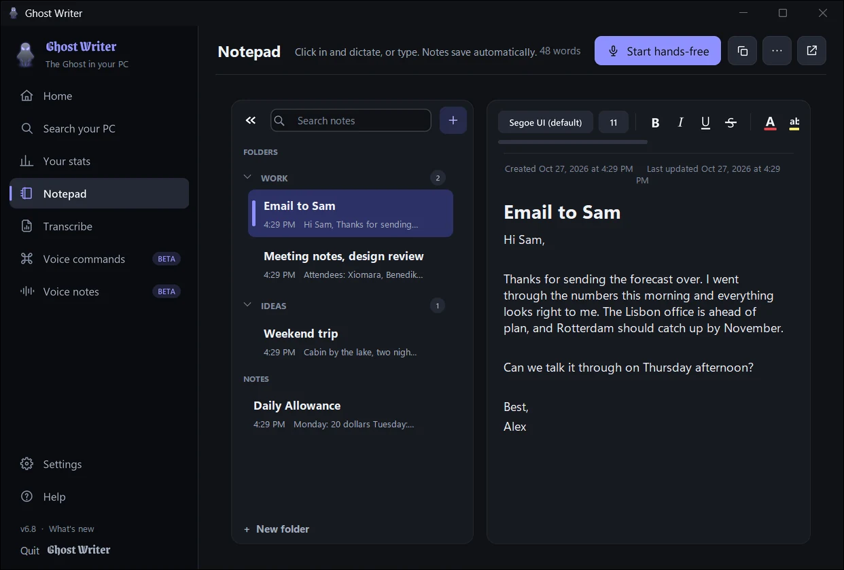Open the three-dot more options menu
The width and height of the screenshot is (844, 570).
click(x=777, y=51)
